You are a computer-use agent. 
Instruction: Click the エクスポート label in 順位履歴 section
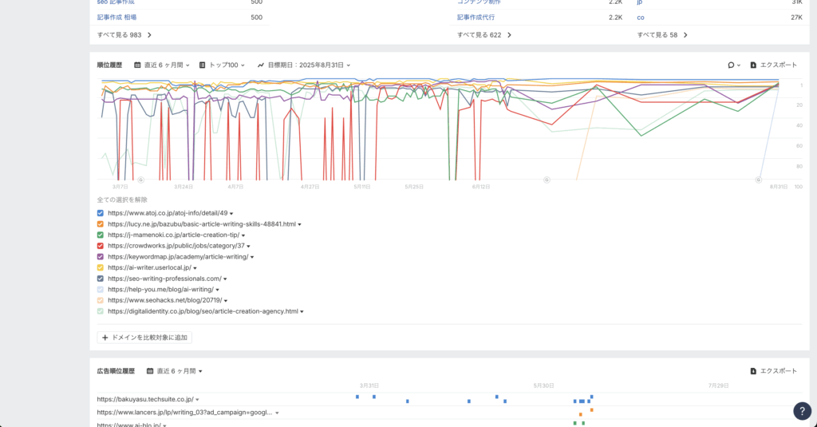point(779,65)
